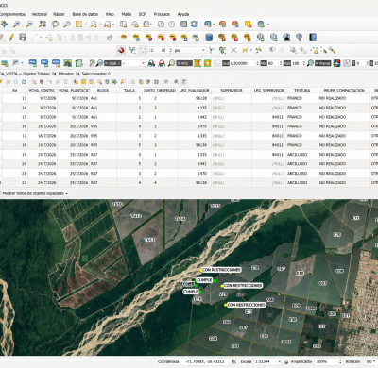Click the Zoom In magnifier tool
This screenshot has width=378, height=368.
tap(17, 25)
